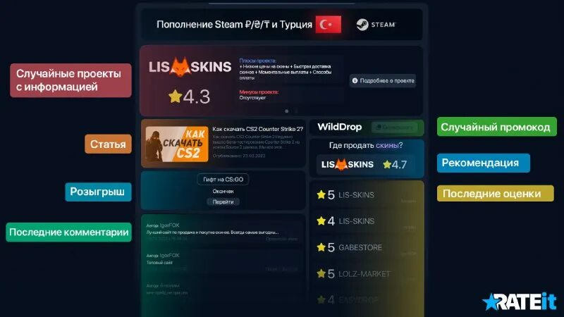Screen dimensions: 564x317
Task: Open the Пополнение Steam и Турция banner text
Action: pos(234,25)
